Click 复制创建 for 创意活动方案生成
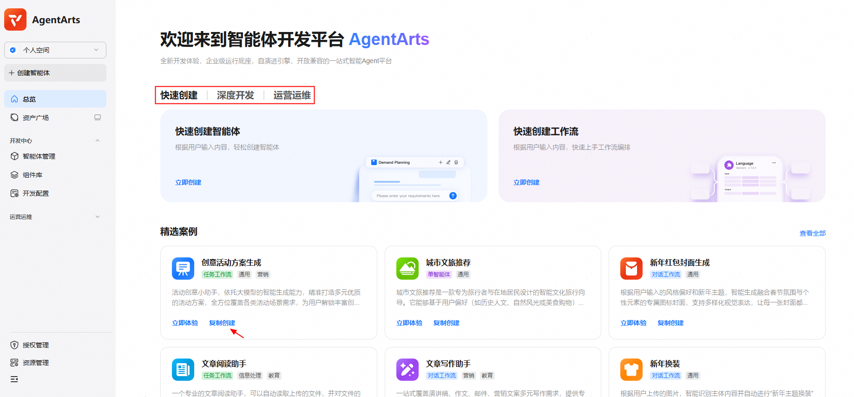 tap(222, 323)
